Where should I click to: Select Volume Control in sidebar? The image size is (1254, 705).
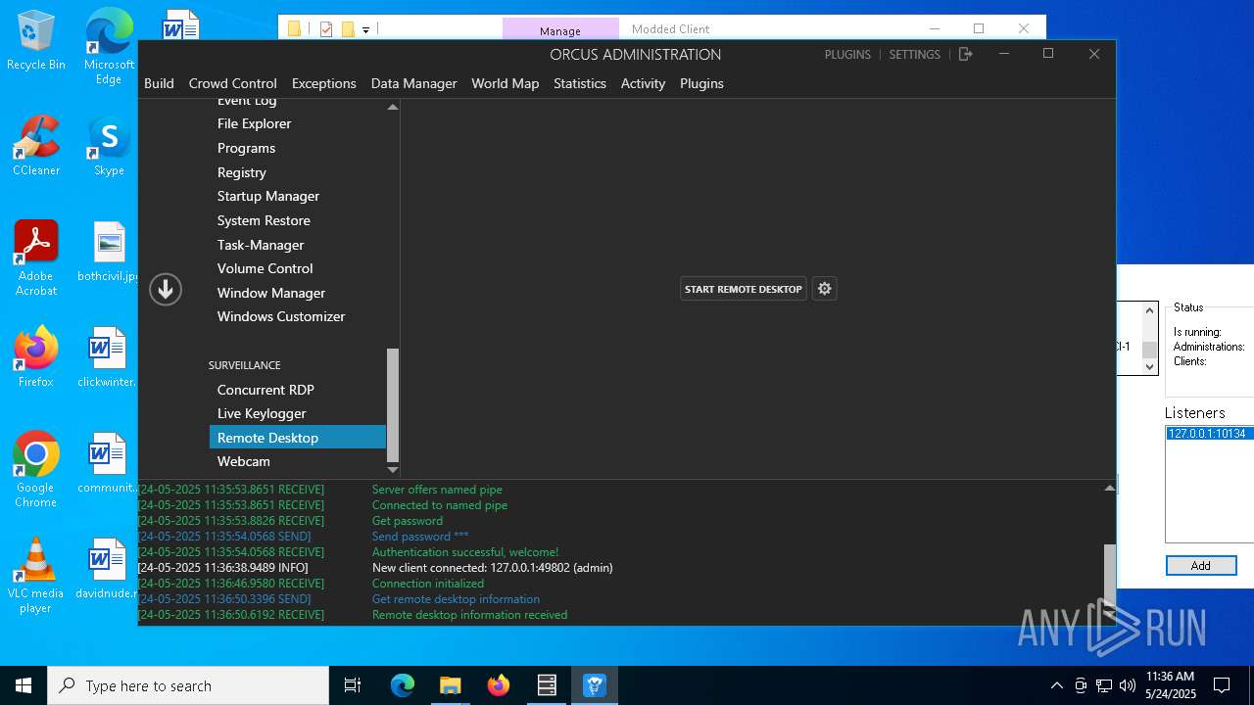(298, 268)
